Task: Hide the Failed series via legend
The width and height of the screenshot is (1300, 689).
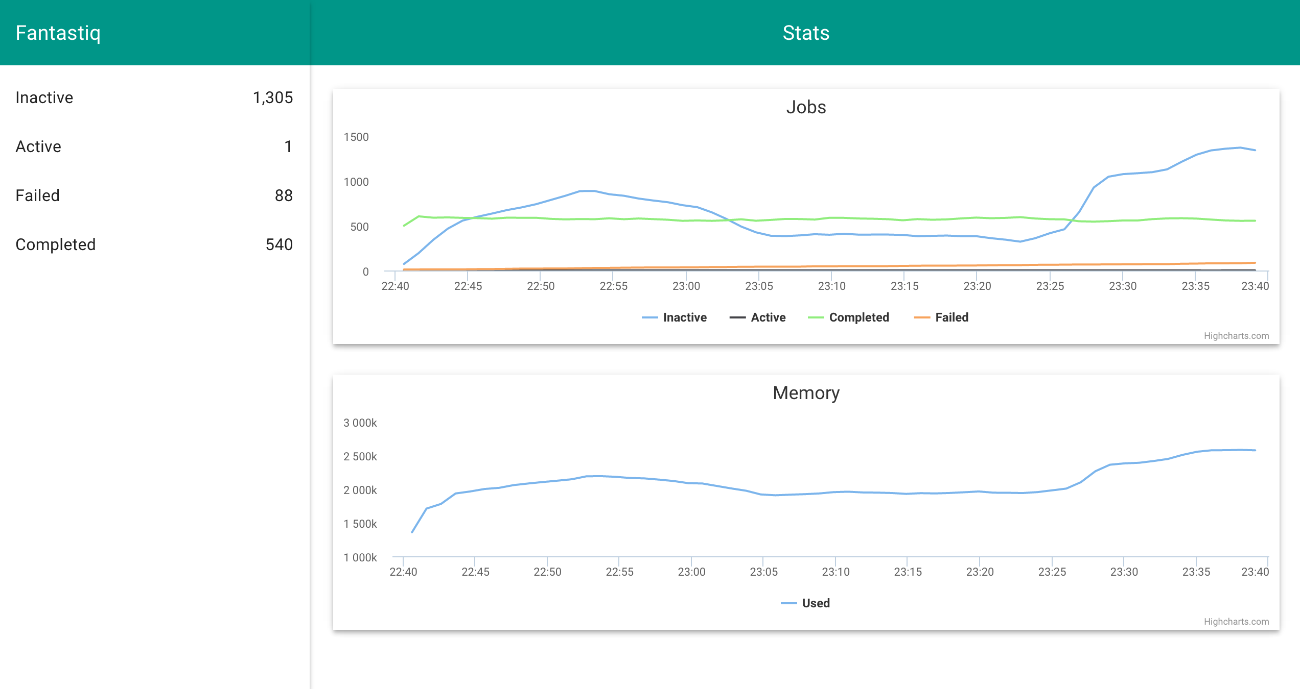Action: pyautogui.click(x=951, y=317)
